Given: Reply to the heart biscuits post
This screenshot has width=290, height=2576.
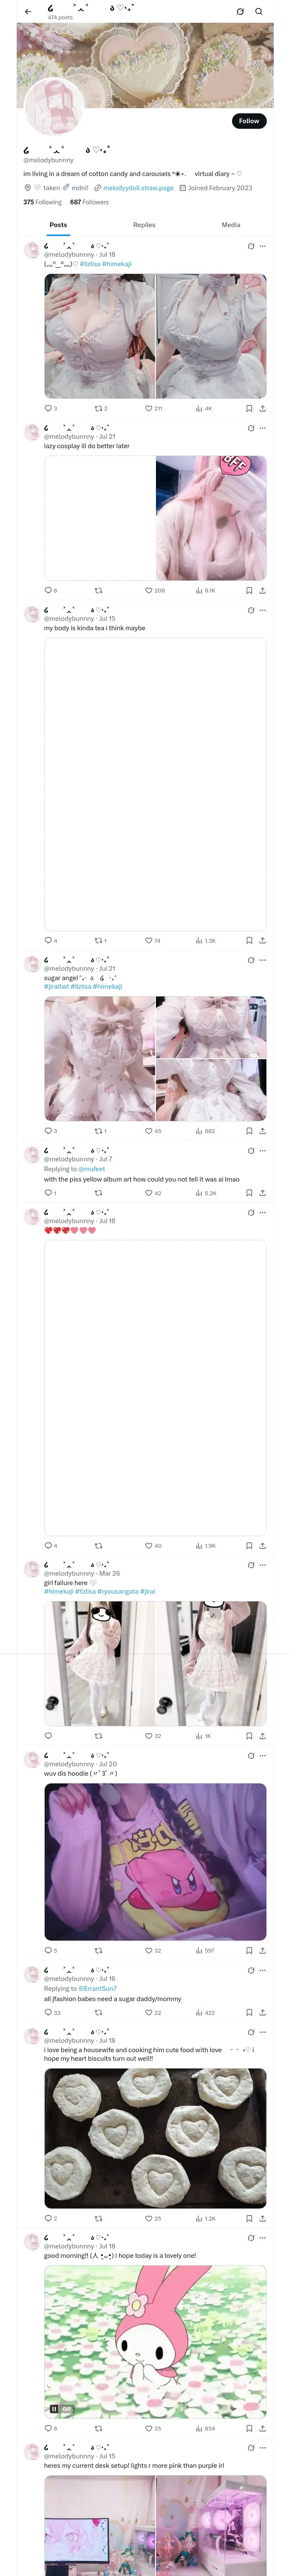Looking at the screenshot, I should click(48, 2218).
